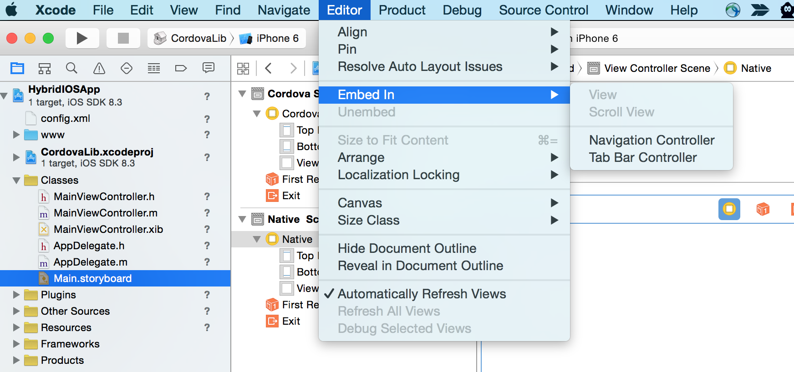The width and height of the screenshot is (794, 372).
Task: Open the Product menu
Action: (x=402, y=10)
